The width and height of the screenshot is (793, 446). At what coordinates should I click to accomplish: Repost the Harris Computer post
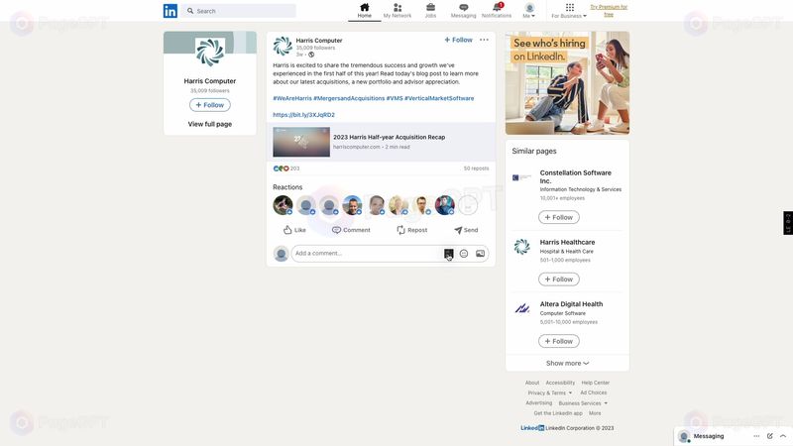(412, 230)
